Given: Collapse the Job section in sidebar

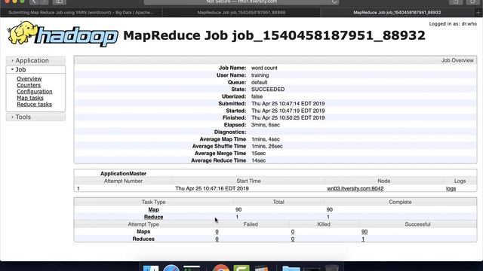Looking at the screenshot, I should coord(35,70).
